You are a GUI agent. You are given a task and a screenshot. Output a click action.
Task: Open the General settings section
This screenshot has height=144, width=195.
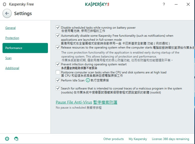10,28
